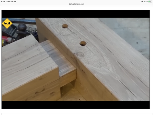Tap the 52% battery percentage
153x115 pixels.
146,2
